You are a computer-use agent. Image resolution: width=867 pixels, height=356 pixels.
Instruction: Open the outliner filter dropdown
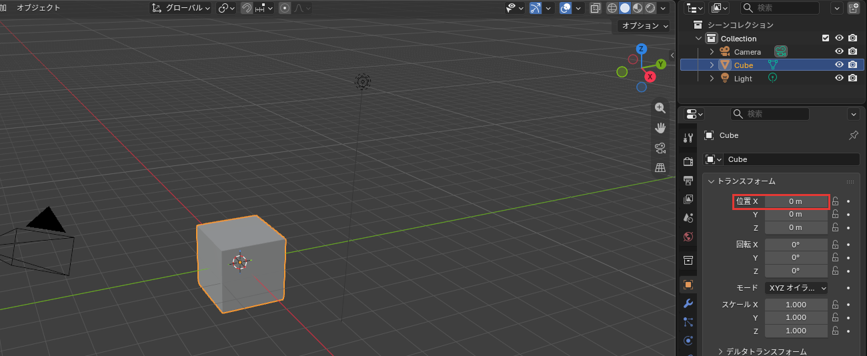coord(836,8)
